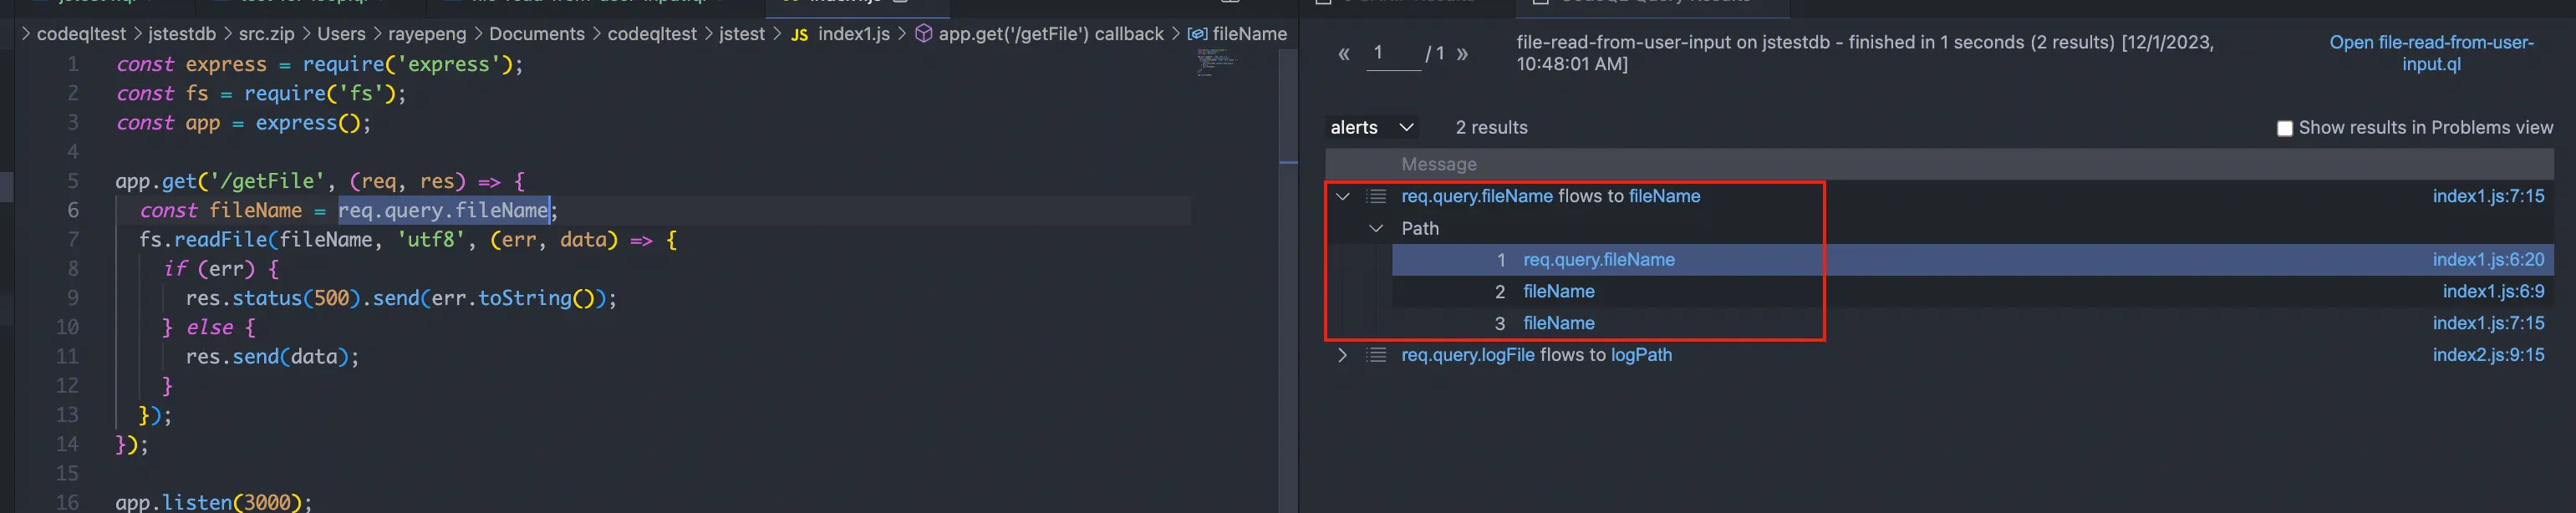Image resolution: width=2576 pixels, height=513 pixels.
Task: Click the code minimap preview
Action: (1218, 62)
